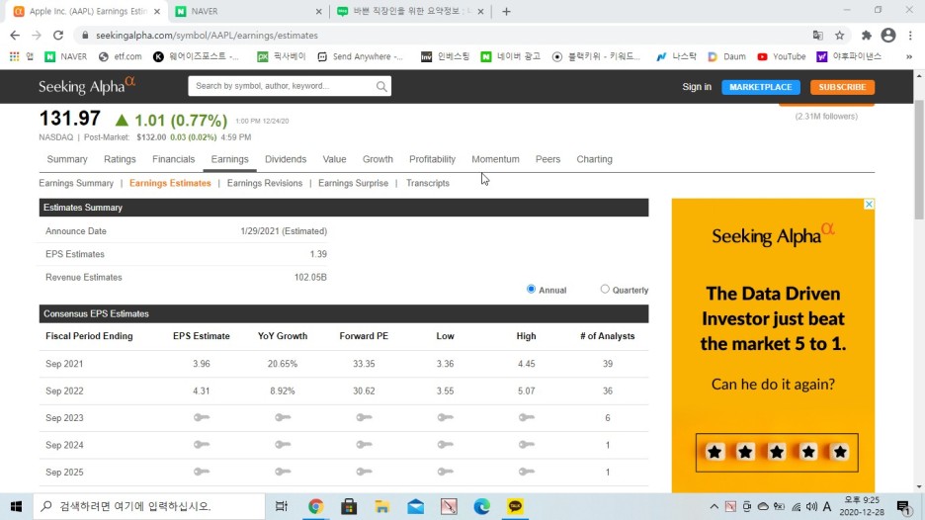The height and width of the screenshot is (520, 925).
Task: Select the Quarterly radio button
Action: (605, 290)
